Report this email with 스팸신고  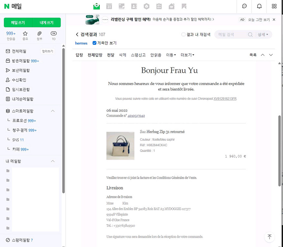pyautogui.click(x=138, y=55)
